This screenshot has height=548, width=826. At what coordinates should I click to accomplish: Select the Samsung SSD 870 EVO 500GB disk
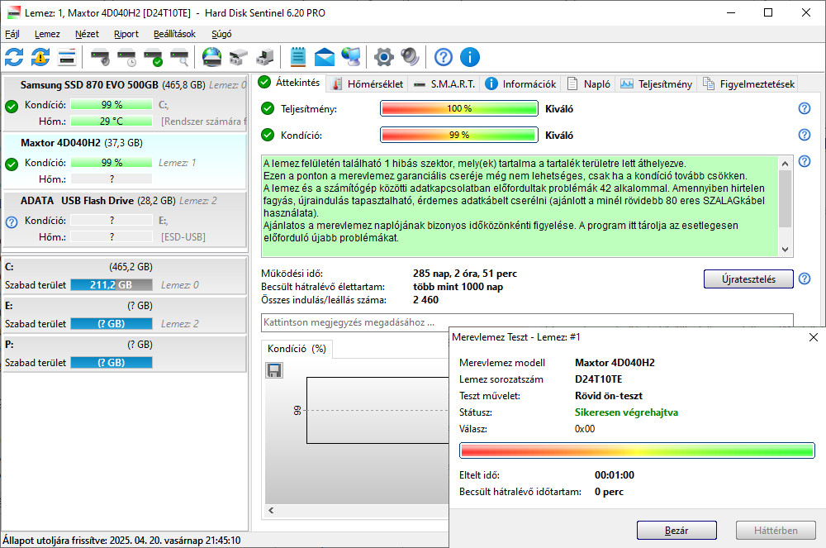pyautogui.click(x=125, y=103)
